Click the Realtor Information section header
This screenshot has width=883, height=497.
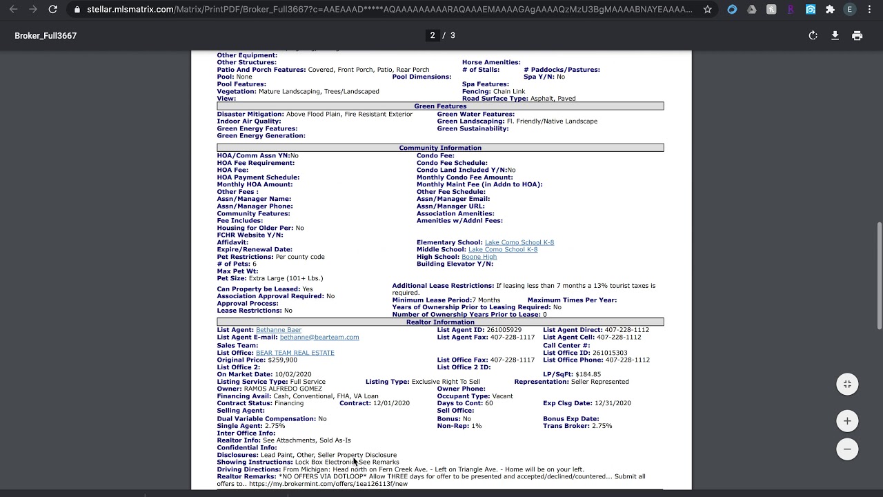coord(440,322)
